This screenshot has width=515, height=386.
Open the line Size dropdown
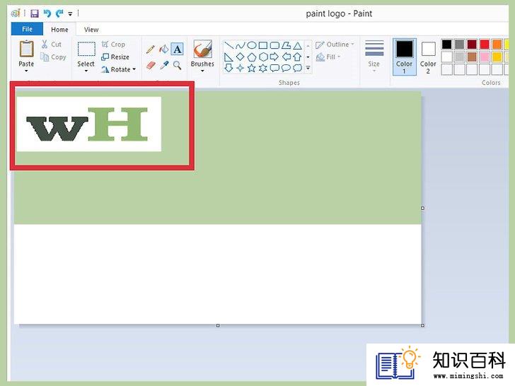click(374, 56)
